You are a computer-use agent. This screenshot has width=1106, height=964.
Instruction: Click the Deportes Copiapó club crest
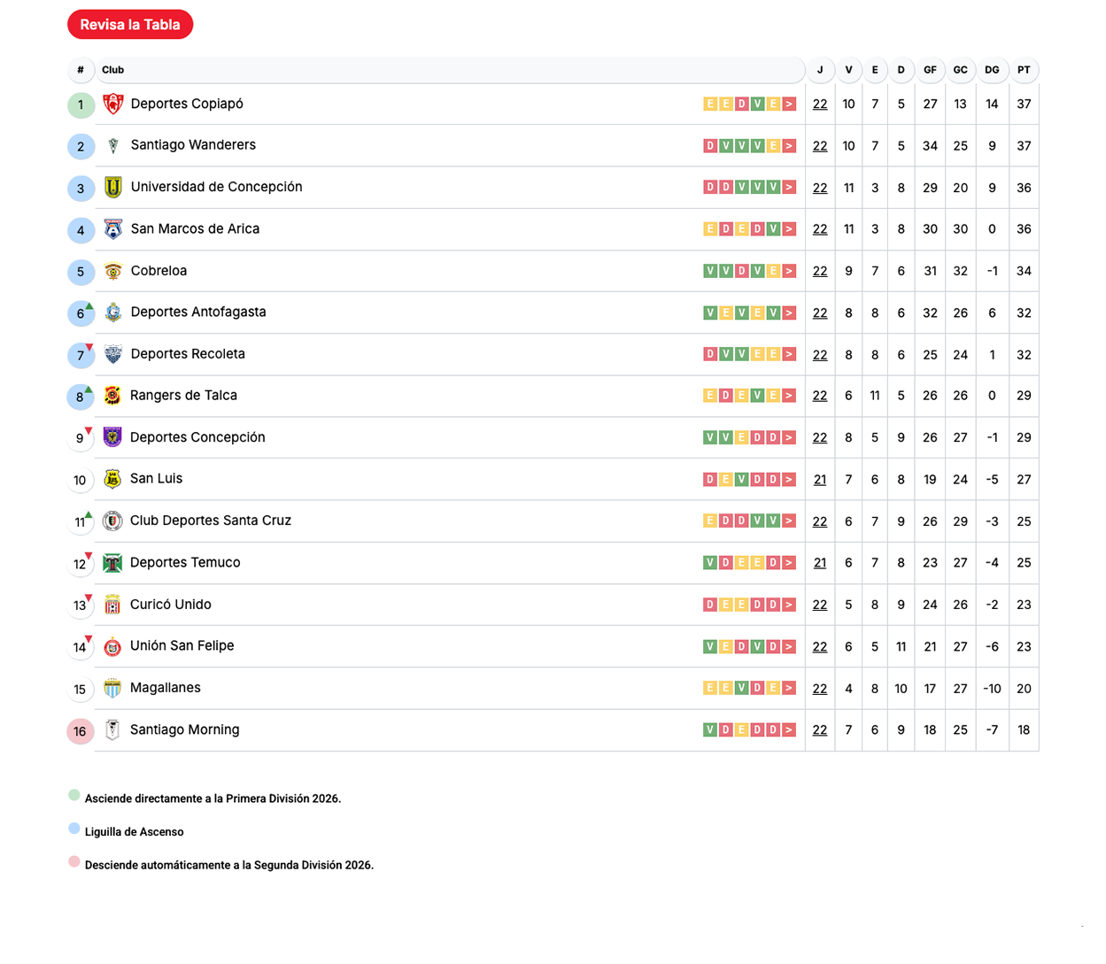click(113, 104)
